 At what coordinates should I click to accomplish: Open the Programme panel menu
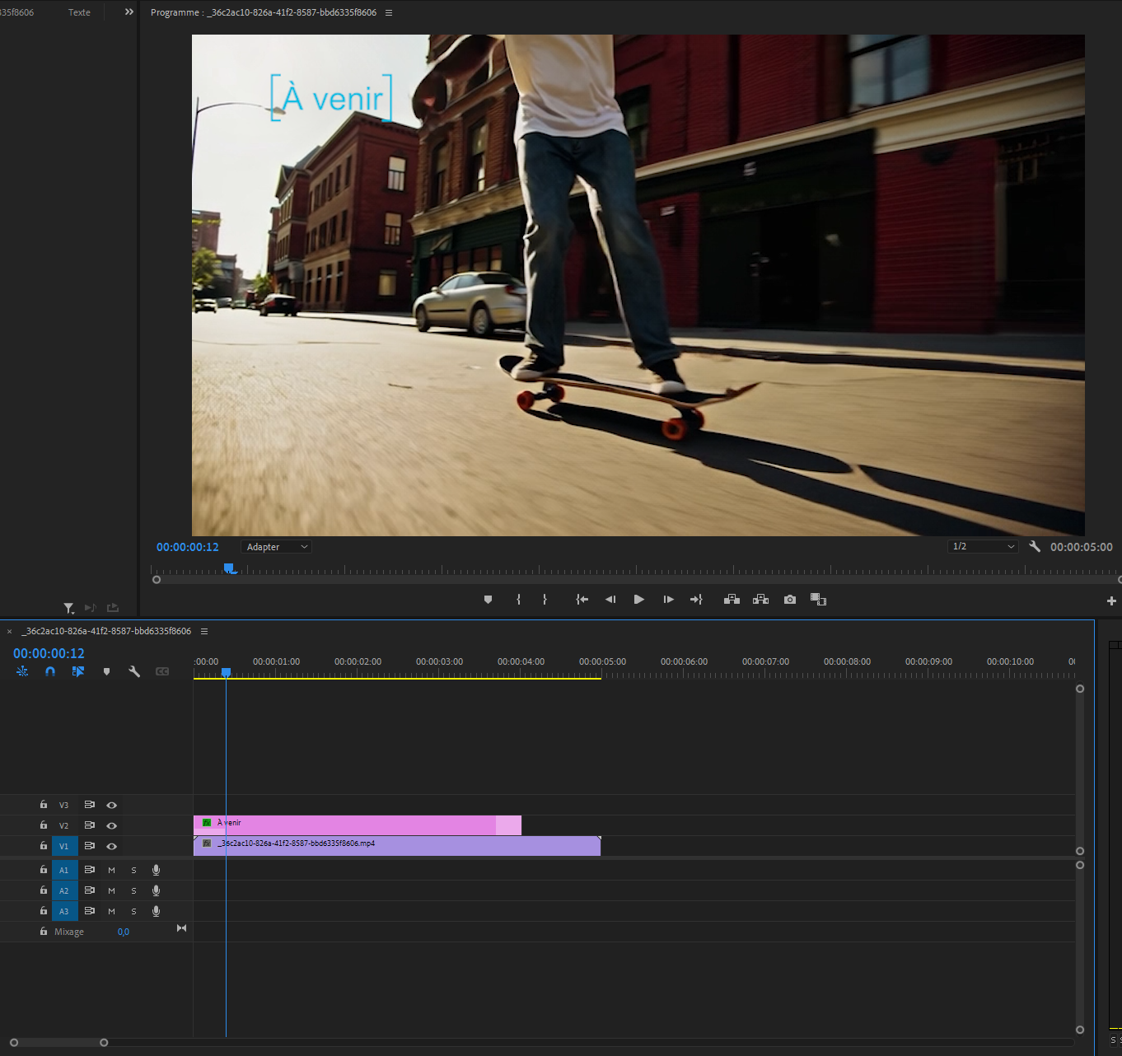pyautogui.click(x=389, y=12)
